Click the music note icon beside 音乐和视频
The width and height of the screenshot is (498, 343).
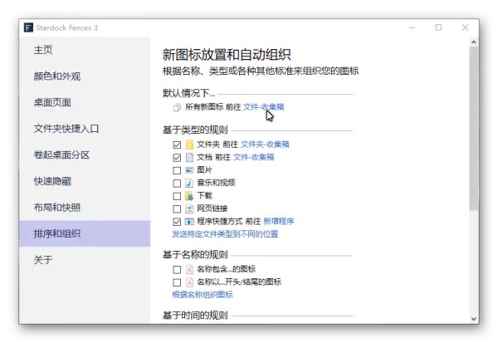tap(189, 183)
